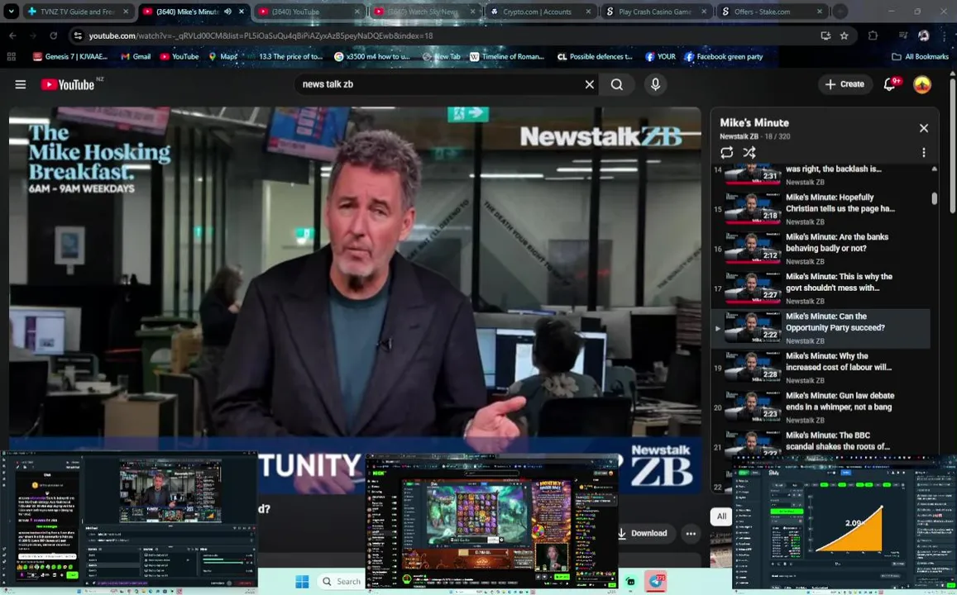The width and height of the screenshot is (957, 595).
Task: Click the page vertical scrollbar
Action: click(x=953, y=145)
